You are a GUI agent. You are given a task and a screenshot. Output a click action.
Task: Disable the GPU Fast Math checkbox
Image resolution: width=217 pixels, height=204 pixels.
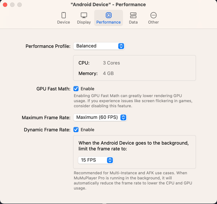[76, 89]
